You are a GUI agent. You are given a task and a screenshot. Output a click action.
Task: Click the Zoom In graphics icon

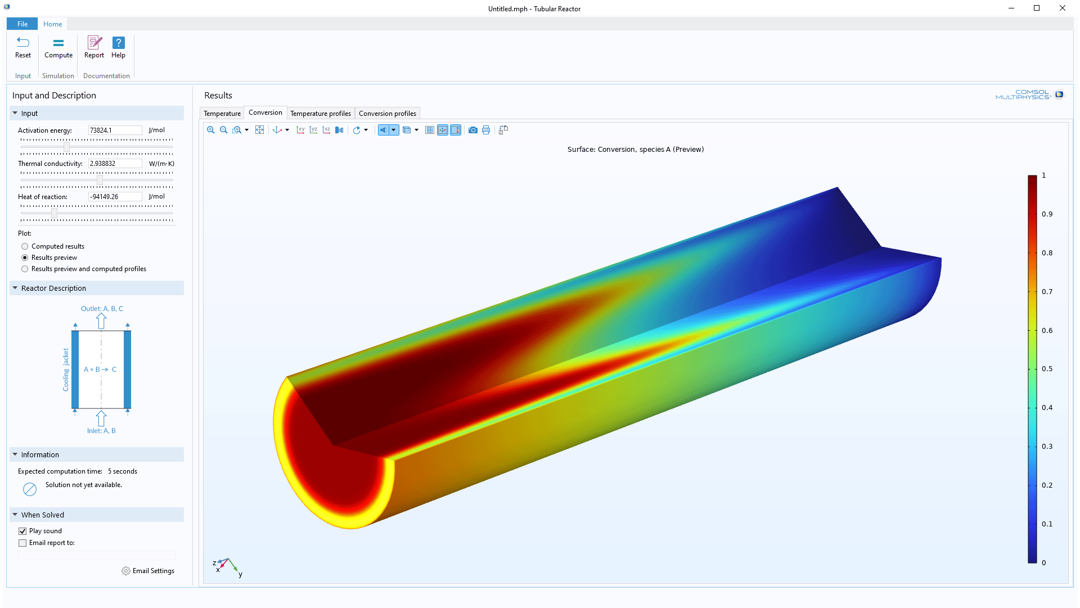coord(211,130)
